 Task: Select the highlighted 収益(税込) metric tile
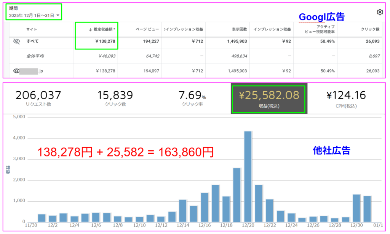click(x=269, y=98)
